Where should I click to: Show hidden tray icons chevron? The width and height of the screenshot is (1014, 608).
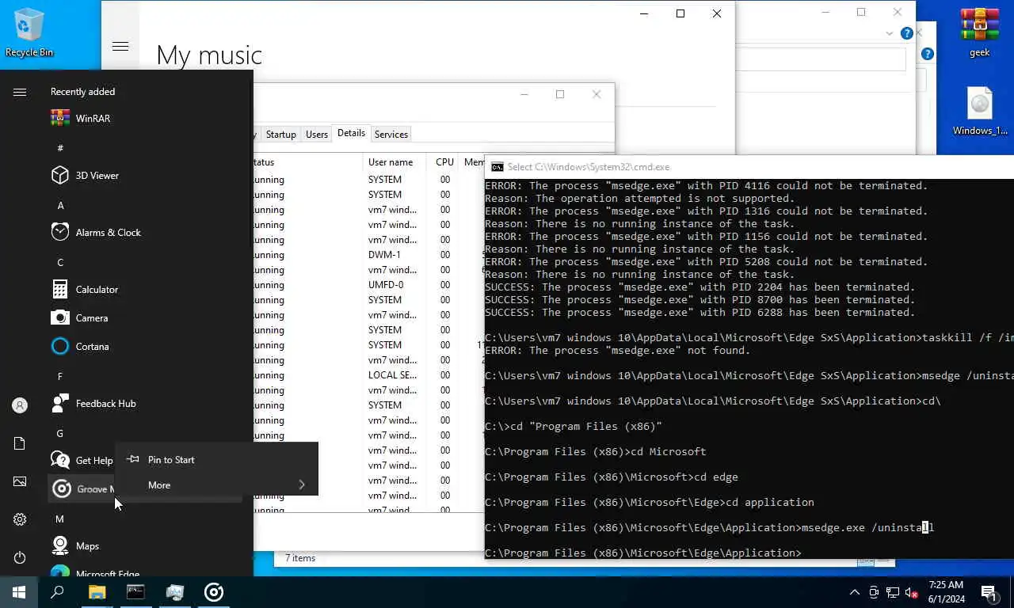pyautogui.click(x=855, y=592)
